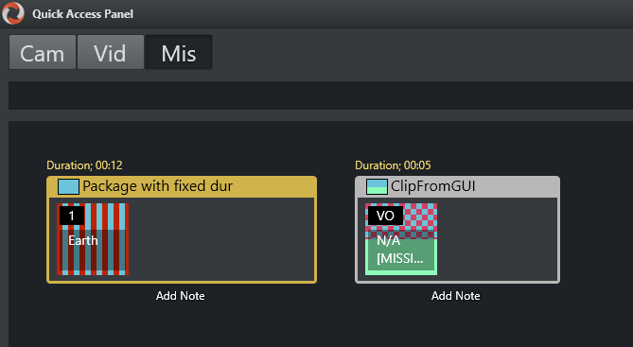Click the black '1' badge on Earth thumbnail

tap(72, 216)
